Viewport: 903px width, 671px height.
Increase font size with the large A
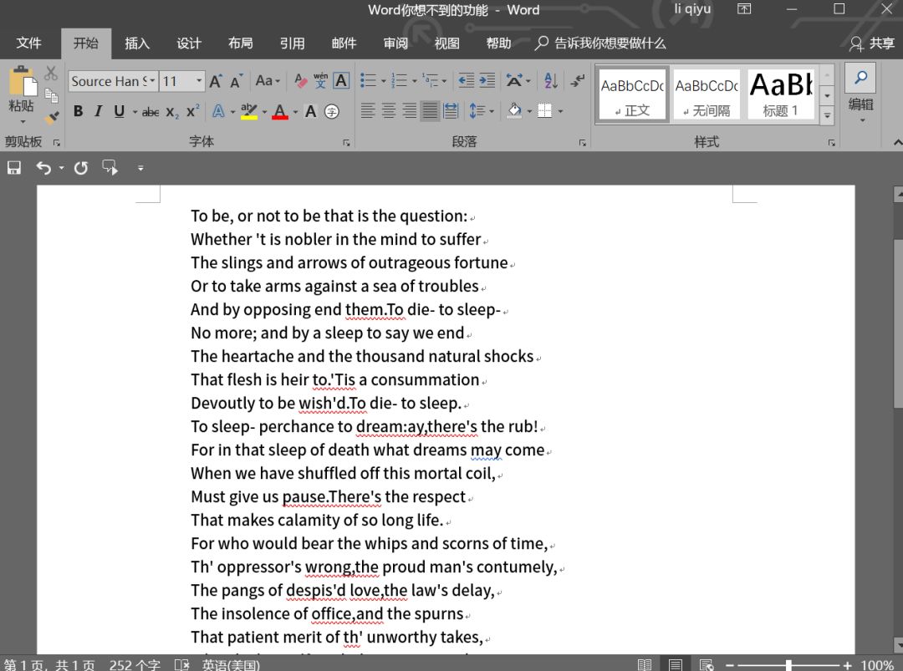[x=216, y=81]
